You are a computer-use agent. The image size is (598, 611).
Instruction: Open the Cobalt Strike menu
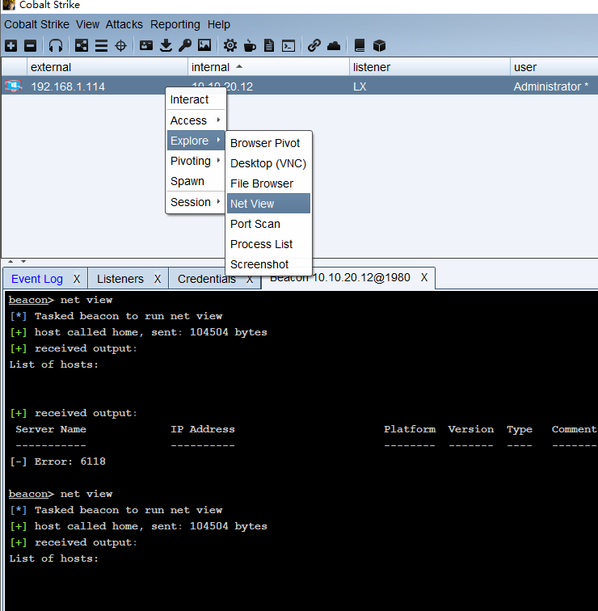point(36,24)
